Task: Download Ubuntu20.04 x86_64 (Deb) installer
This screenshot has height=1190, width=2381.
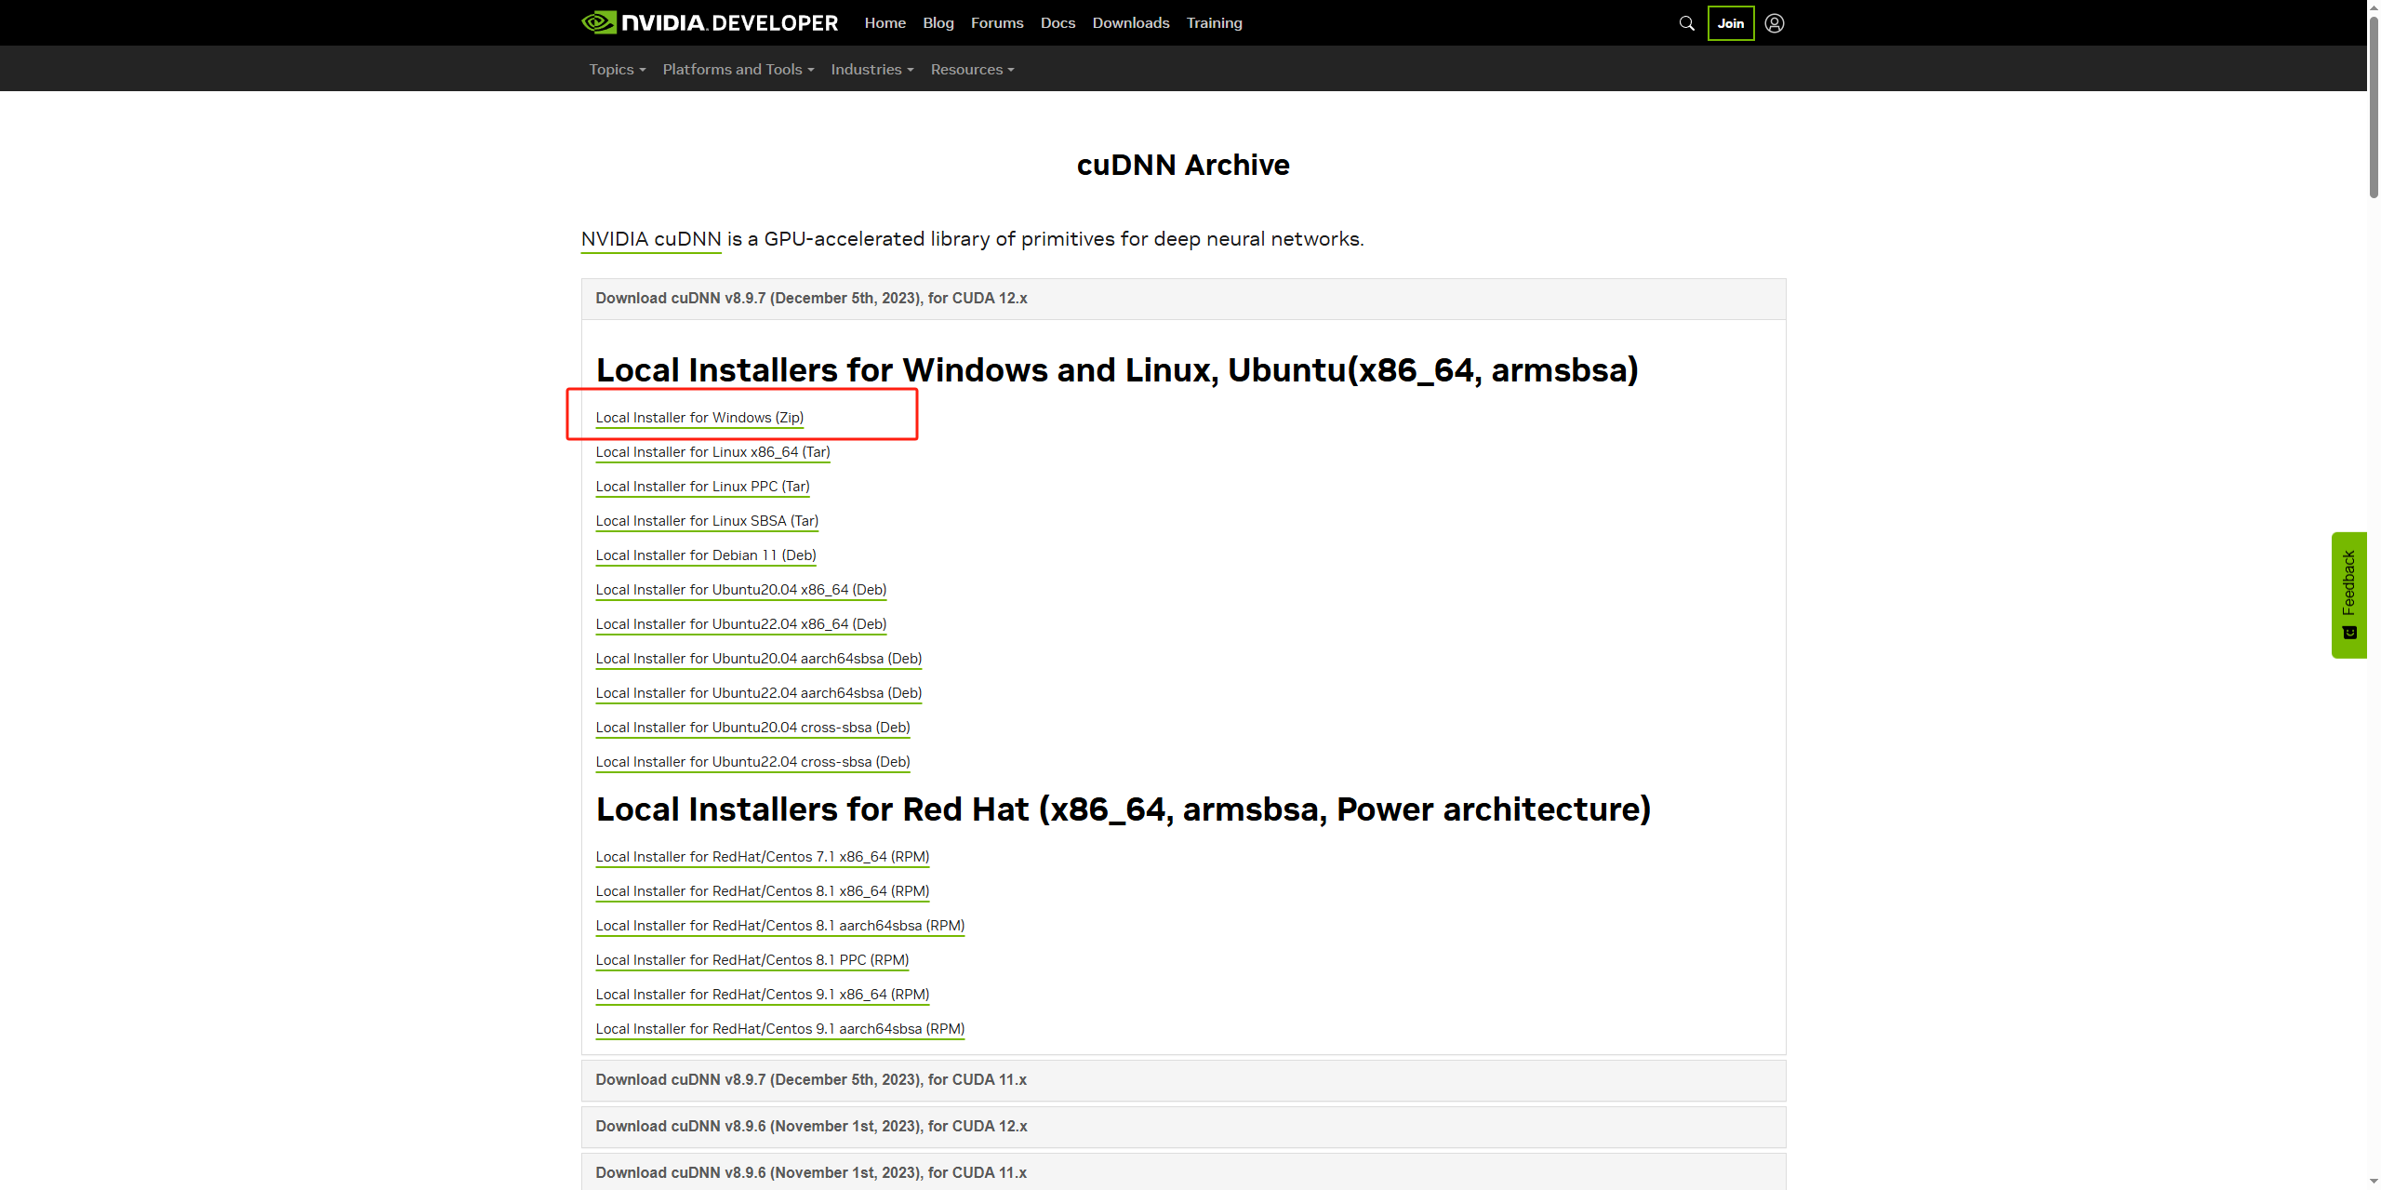Action: coord(741,590)
